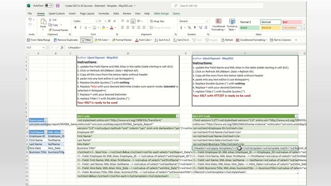This screenshot has height=186, width=331.
Task: Open the Namespace header filter dropdown
Action: tap(46, 120)
